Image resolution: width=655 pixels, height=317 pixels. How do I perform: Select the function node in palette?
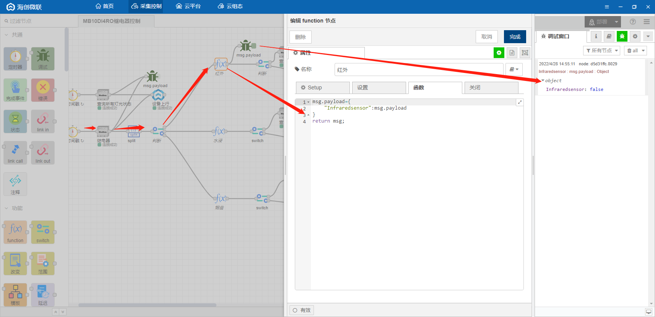click(15, 232)
